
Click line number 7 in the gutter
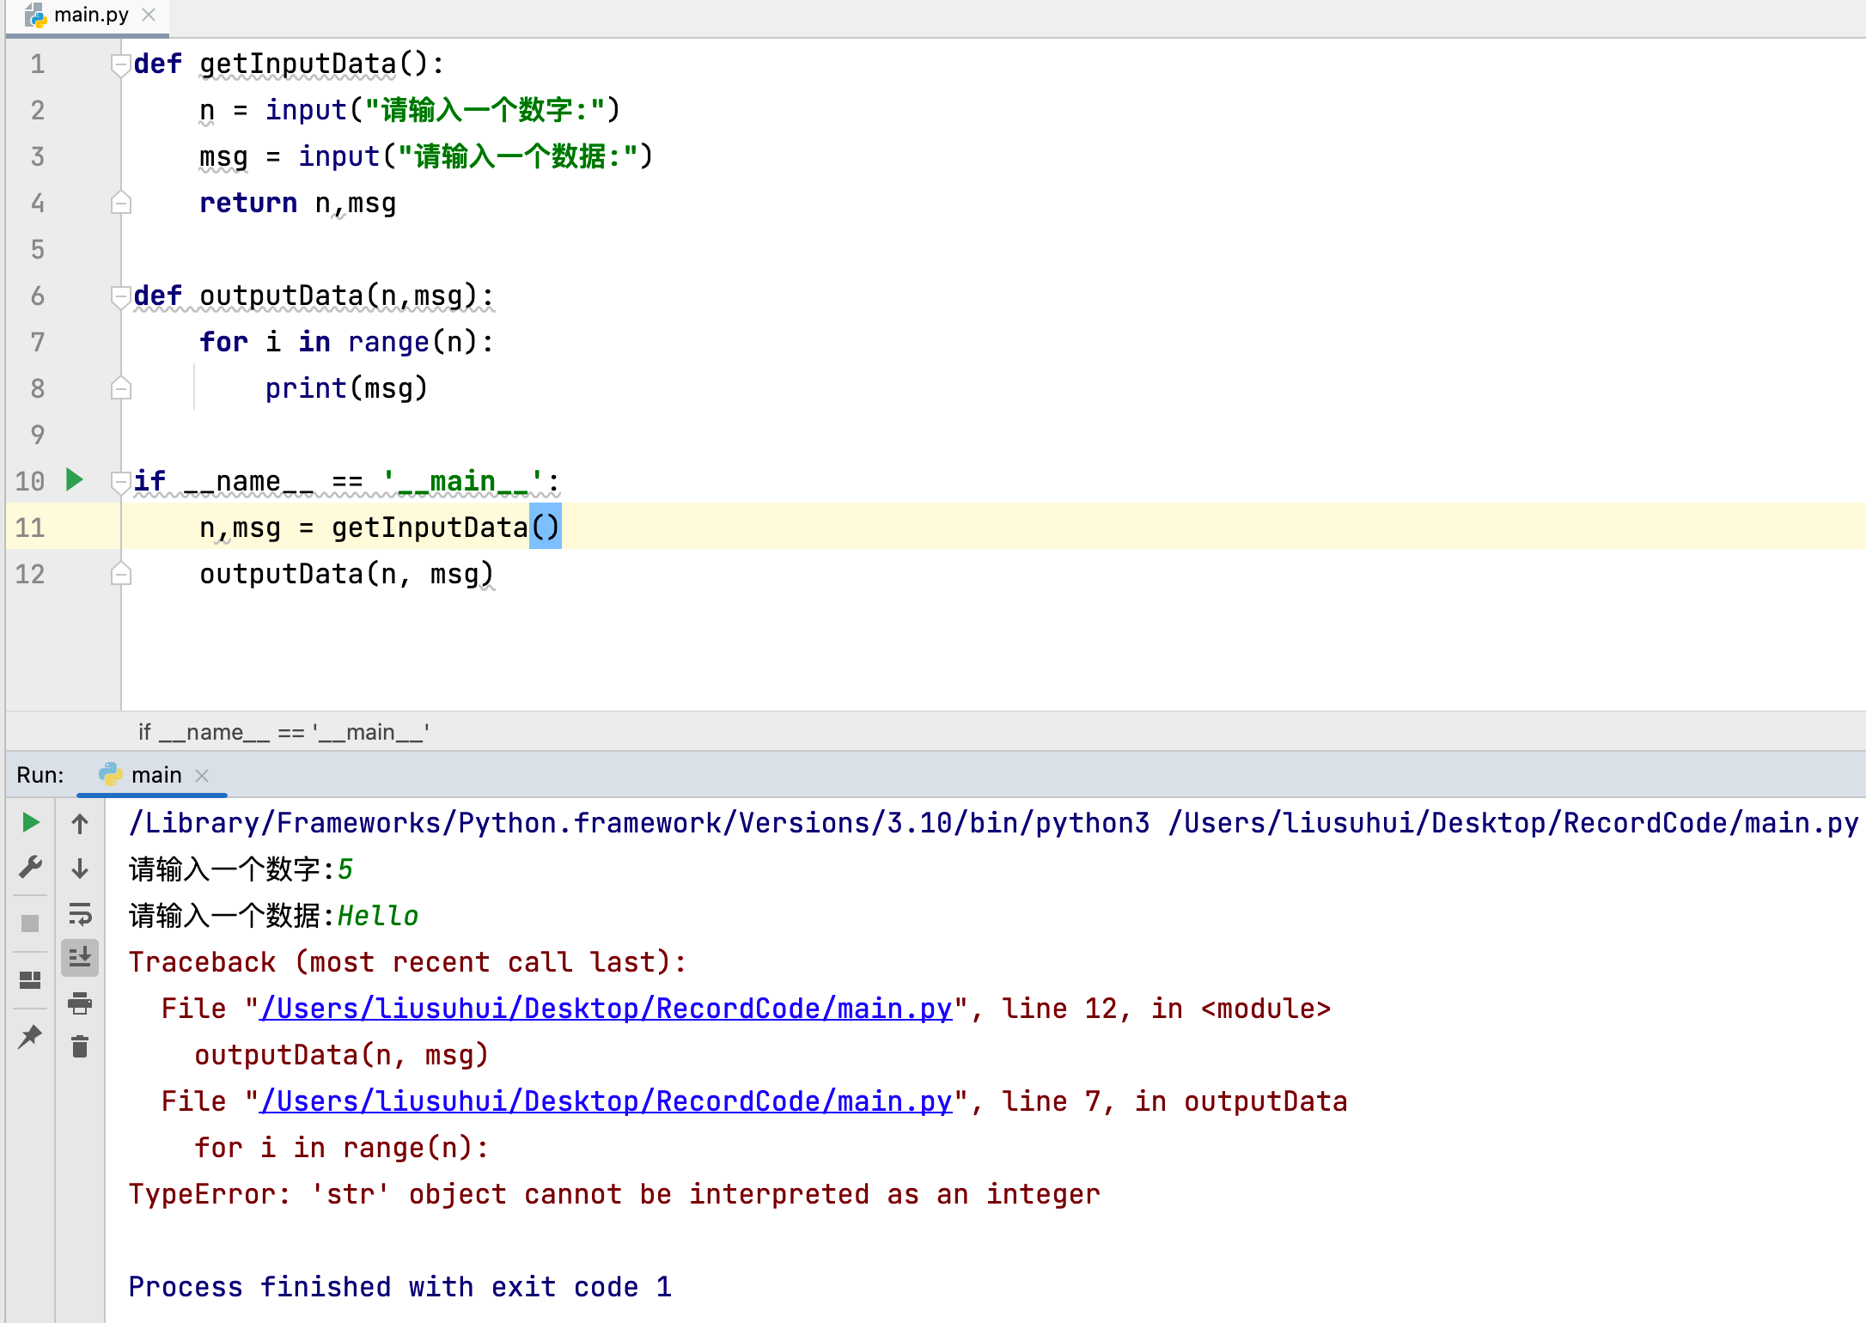click(x=38, y=343)
